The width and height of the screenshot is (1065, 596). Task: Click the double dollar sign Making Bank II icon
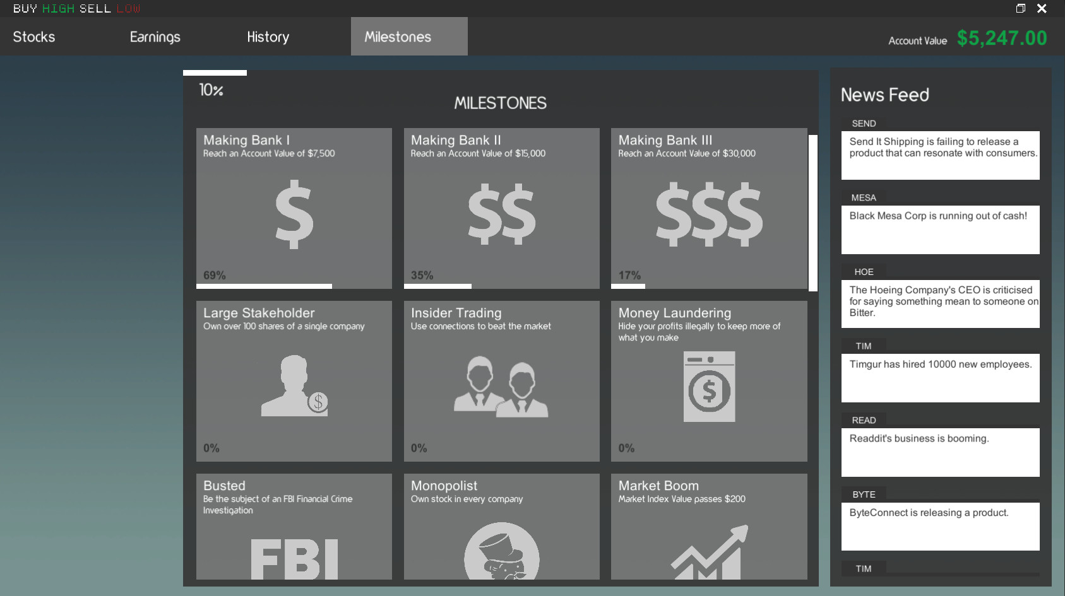tap(501, 214)
